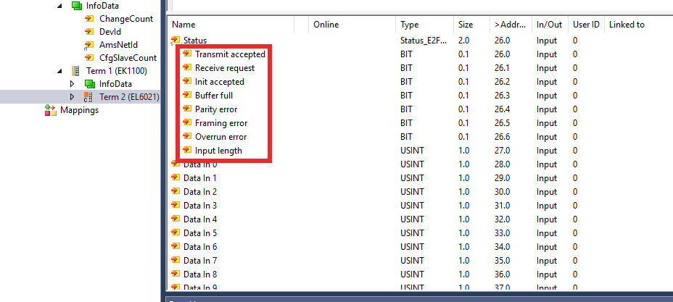
Task: Select the AmsNetId tree item
Action: [118, 45]
